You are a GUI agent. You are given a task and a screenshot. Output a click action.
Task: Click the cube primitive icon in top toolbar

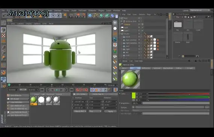90,16
